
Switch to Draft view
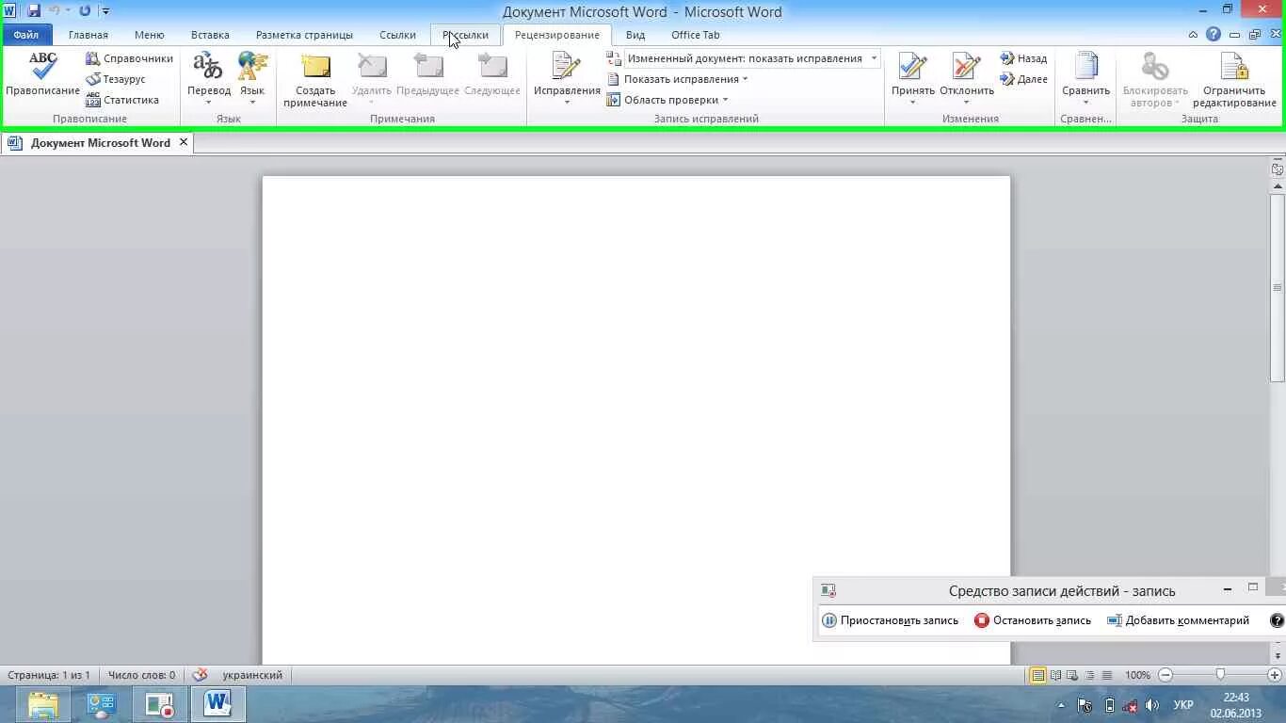[1107, 675]
